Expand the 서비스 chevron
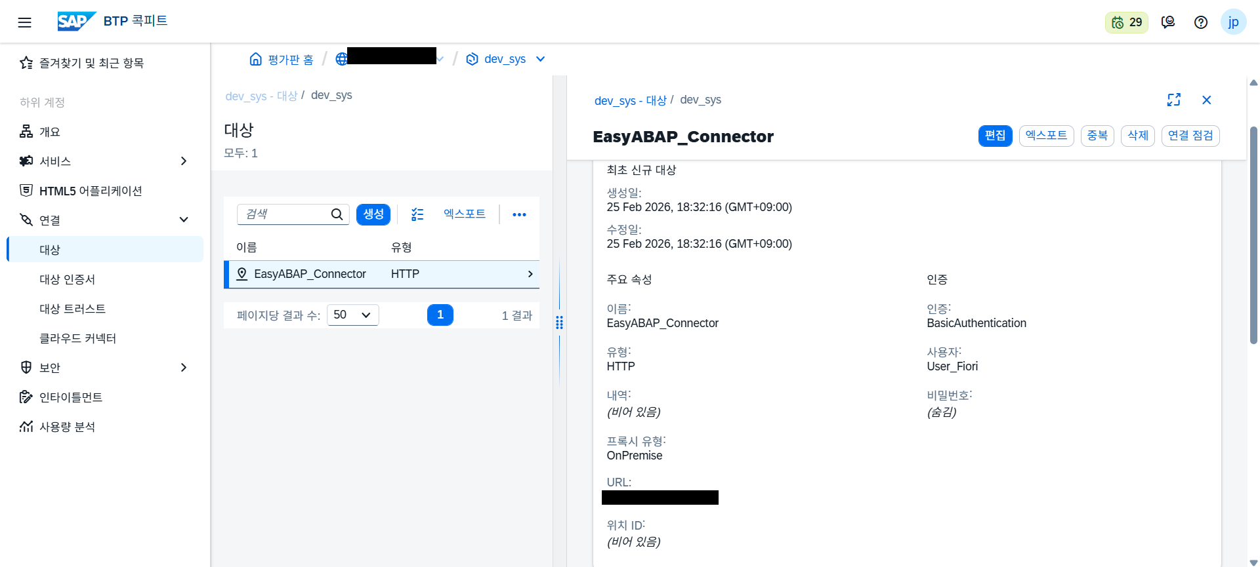The image size is (1260, 567). [x=184, y=161]
